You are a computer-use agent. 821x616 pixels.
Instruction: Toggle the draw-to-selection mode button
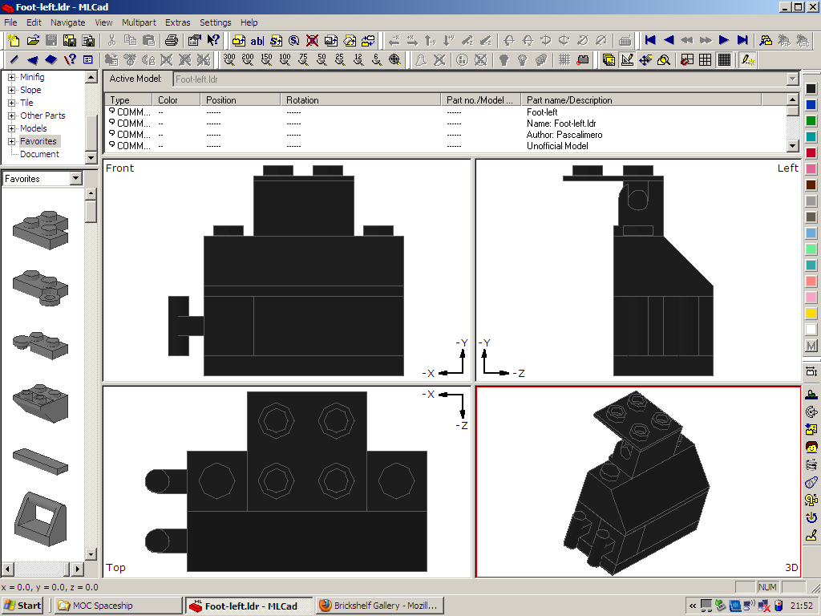point(748,59)
